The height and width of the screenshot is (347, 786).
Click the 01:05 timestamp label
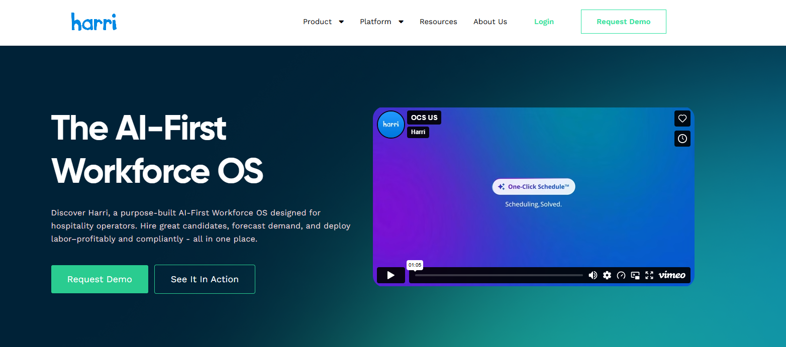click(415, 265)
